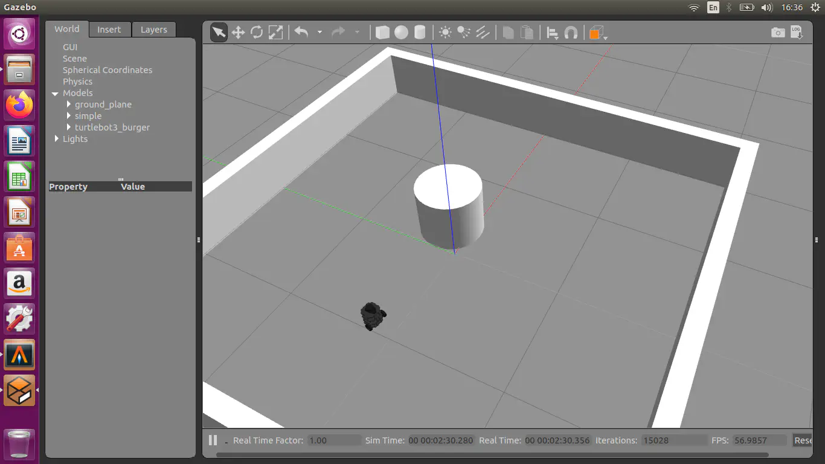This screenshot has height=464, width=825.
Task: Click the Property column header
Action: [68, 187]
